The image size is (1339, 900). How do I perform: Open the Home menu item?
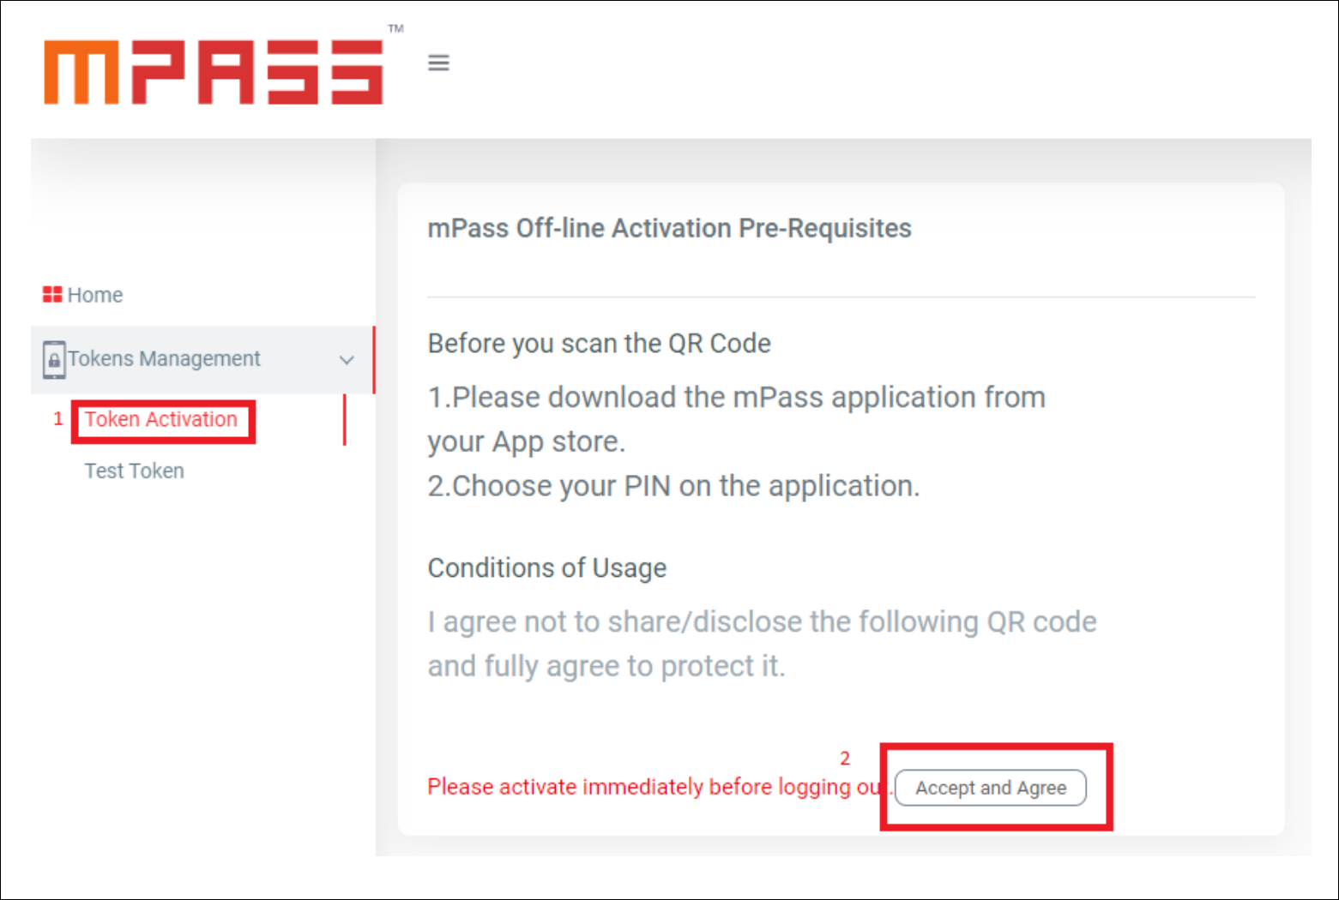(x=82, y=295)
